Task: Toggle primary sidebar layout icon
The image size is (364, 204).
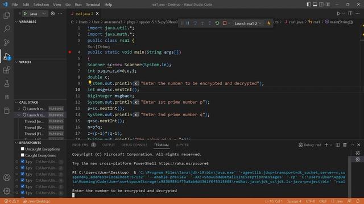Action: (309, 5)
